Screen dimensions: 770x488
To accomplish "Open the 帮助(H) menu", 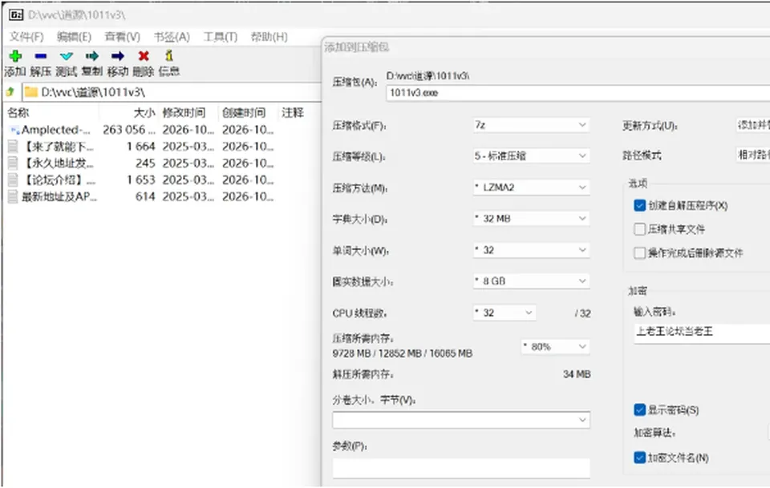I will pyautogui.click(x=269, y=37).
